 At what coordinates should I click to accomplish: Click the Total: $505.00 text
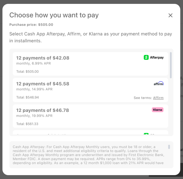27,71
